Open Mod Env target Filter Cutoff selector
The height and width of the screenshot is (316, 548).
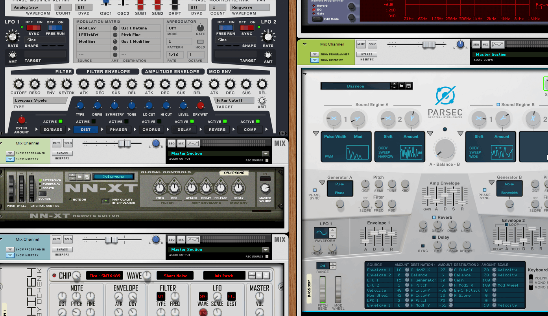tap(235, 100)
